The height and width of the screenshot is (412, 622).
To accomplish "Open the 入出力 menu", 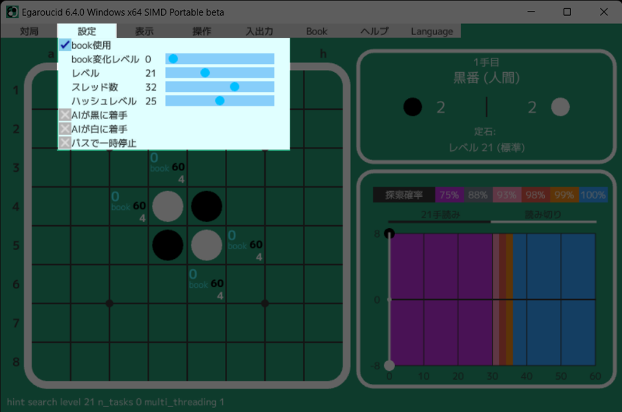I will [259, 32].
